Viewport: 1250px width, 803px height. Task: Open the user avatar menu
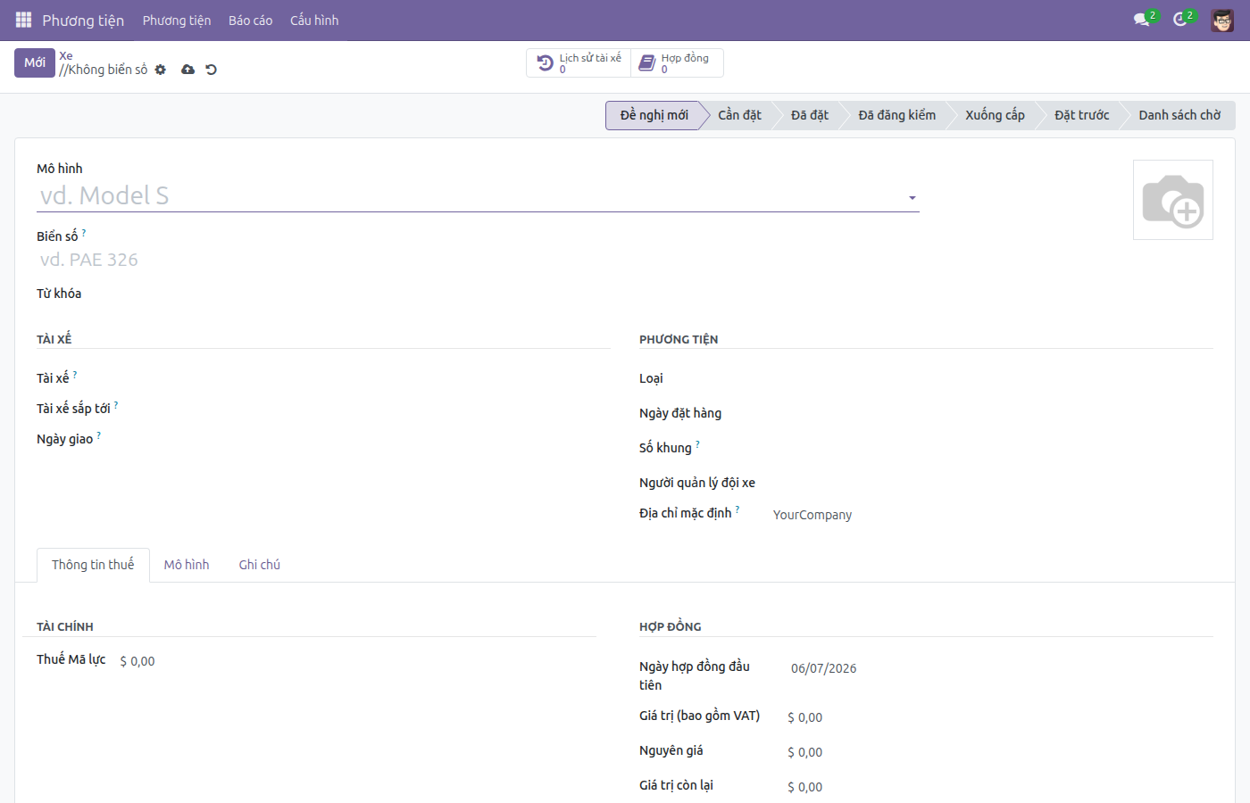[x=1222, y=20]
